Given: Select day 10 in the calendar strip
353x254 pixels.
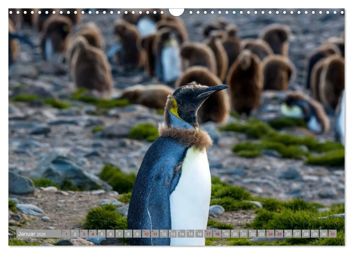Looking at the screenshot, I should point(146,234).
